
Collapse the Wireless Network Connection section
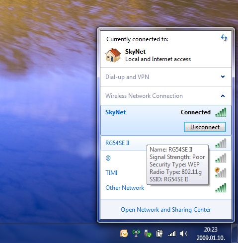tap(166, 96)
